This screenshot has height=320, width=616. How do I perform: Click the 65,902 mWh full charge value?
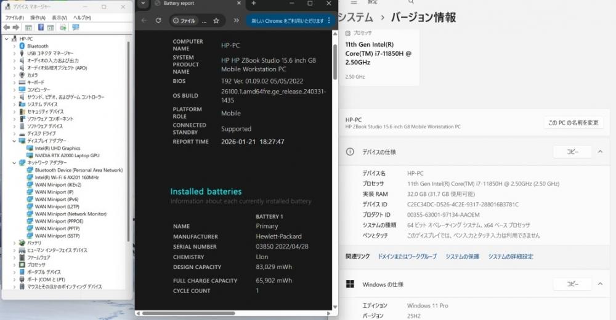tap(274, 281)
